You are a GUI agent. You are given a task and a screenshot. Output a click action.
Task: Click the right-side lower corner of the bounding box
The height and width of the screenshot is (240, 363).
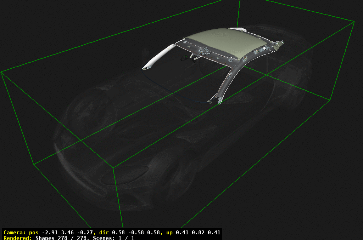(330, 99)
